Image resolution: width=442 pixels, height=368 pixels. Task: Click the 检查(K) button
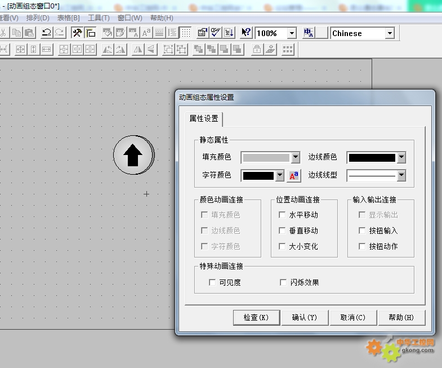(x=256, y=317)
